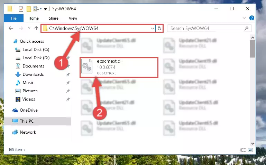266x165 pixels.
Task: Click the ecscmext.dll gear file icon
Action: click(x=87, y=66)
